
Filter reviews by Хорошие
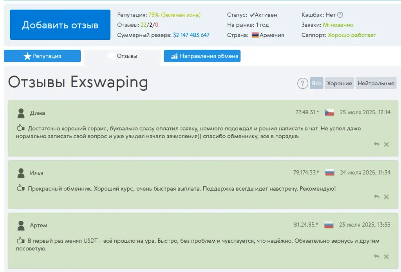point(340,83)
